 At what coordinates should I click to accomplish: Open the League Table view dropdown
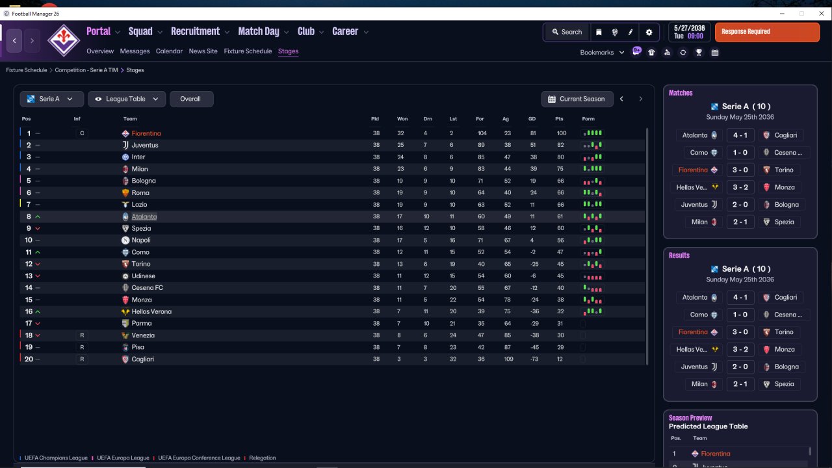pyautogui.click(x=127, y=99)
